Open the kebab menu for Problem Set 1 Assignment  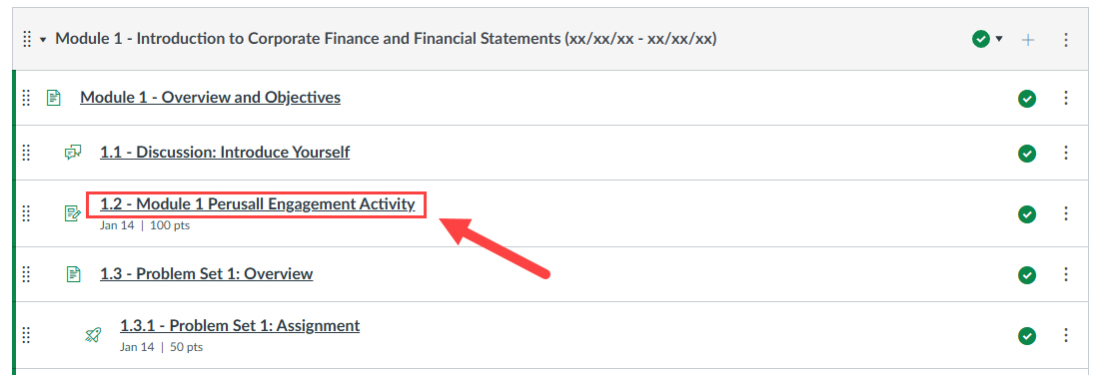pos(1066,336)
